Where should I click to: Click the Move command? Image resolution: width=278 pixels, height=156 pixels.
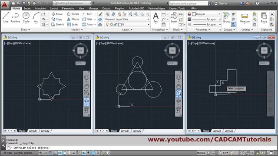coord(57,14)
